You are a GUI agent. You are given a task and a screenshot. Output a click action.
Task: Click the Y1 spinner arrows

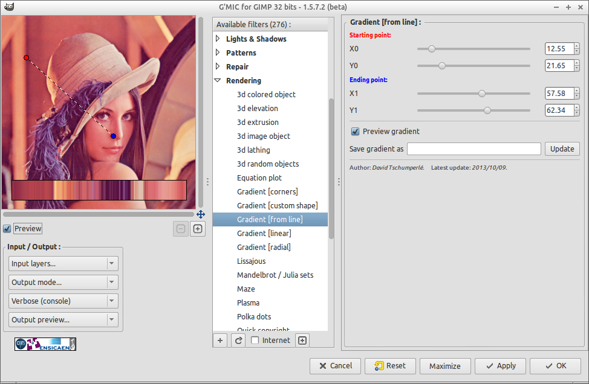click(577, 110)
